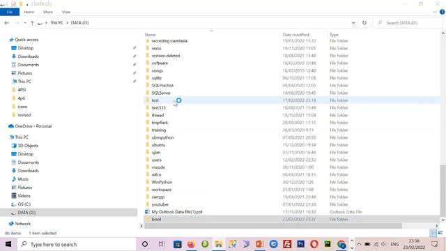The height and width of the screenshot is (251, 446).
Task: Open Desktop under Quick access
Action: (x=25, y=48)
